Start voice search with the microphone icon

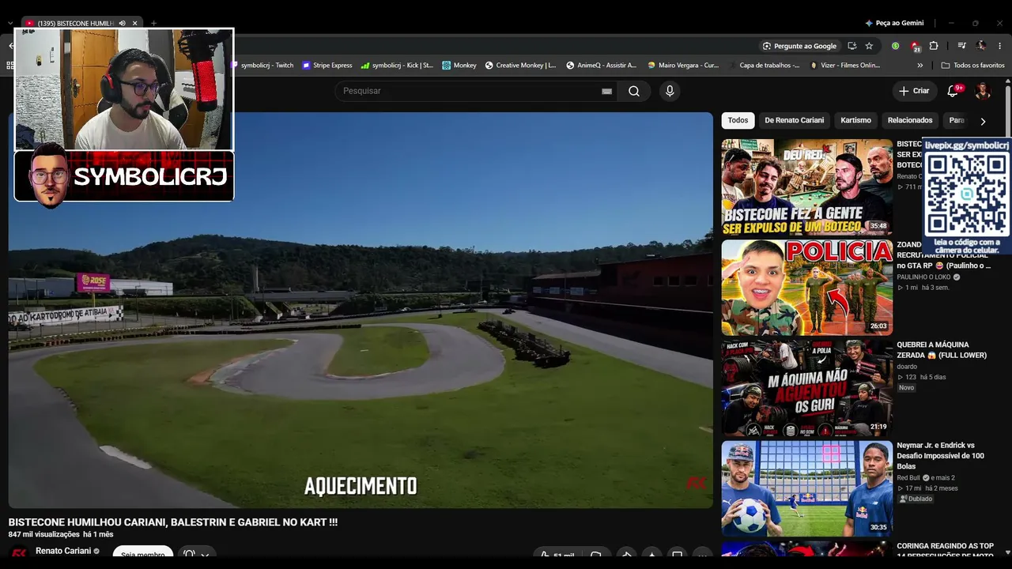pyautogui.click(x=670, y=91)
